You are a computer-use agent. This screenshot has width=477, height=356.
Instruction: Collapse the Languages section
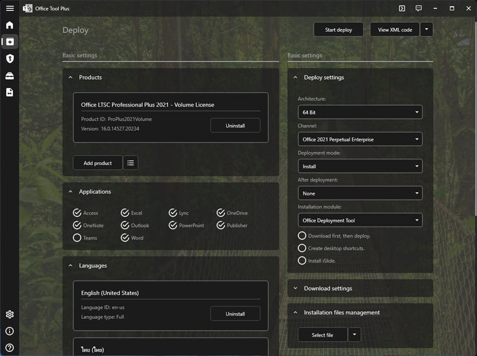(70, 266)
